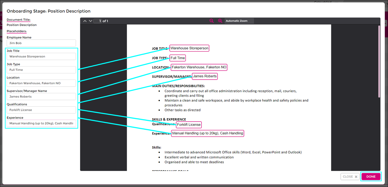Click the Experience field with Manual Handling text

[41, 123]
